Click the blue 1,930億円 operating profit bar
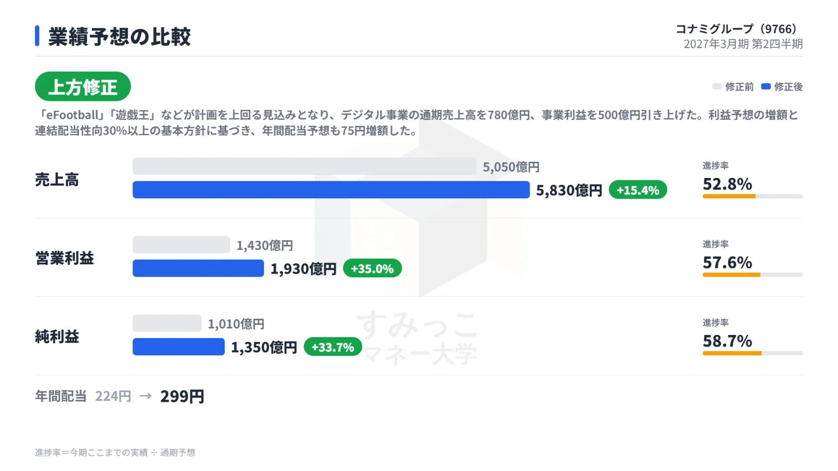 coord(198,268)
